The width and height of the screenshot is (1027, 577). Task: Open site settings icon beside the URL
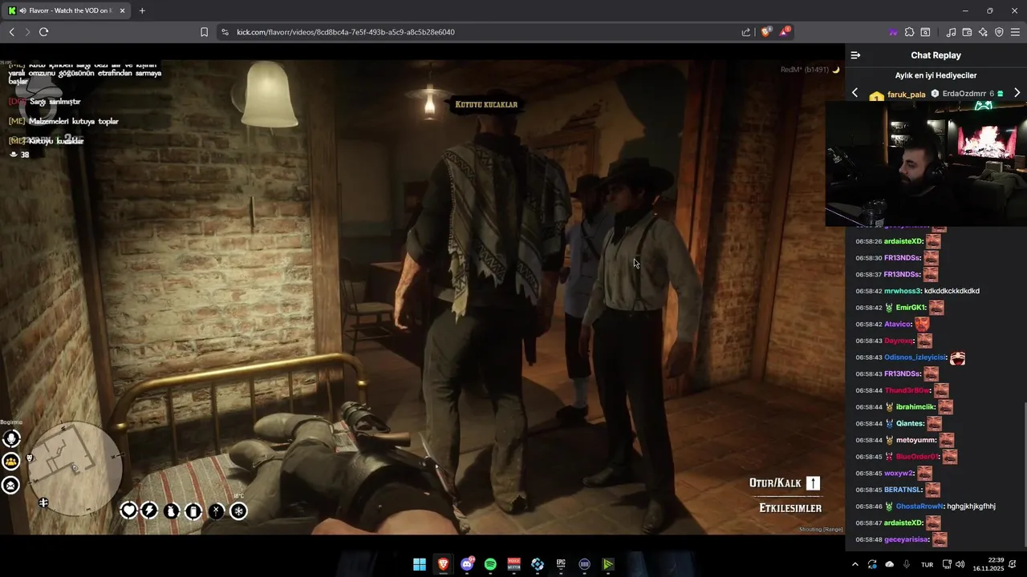[225, 32]
